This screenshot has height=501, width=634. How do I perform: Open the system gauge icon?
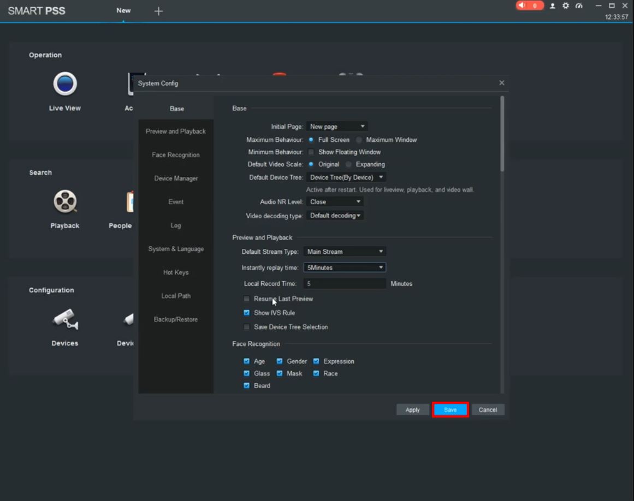click(x=579, y=5)
